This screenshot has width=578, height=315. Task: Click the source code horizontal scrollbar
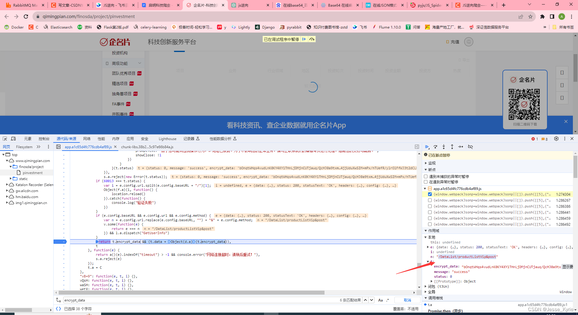[x=191, y=292]
